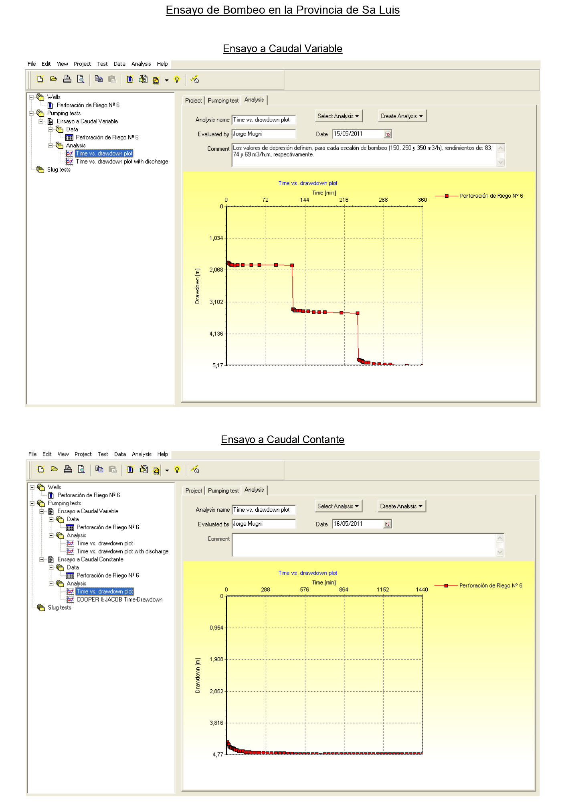
Task: Click Print preview icon in bottom window toolbar
Action: 81,469
